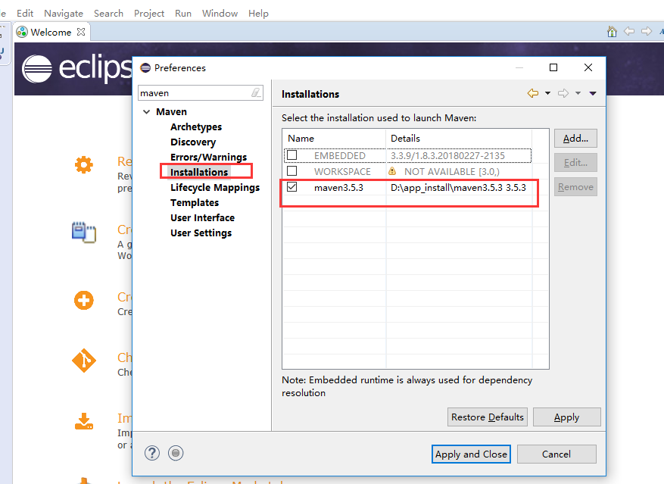Click the Apply button
The height and width of the screenshot is (484, 664).
coord(566,417)
